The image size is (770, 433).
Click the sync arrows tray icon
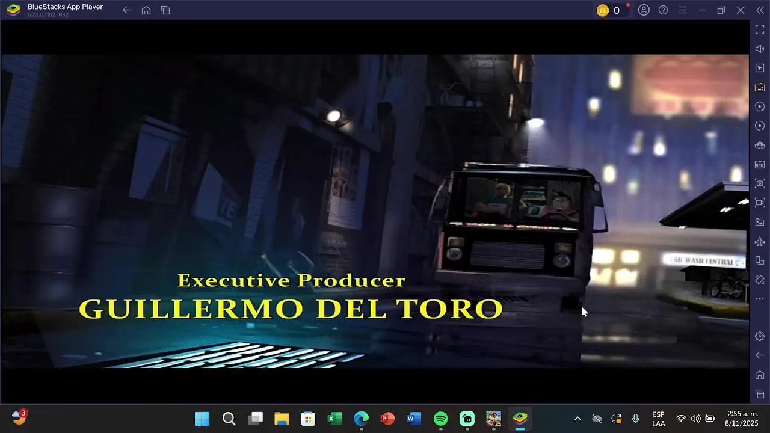616,419
